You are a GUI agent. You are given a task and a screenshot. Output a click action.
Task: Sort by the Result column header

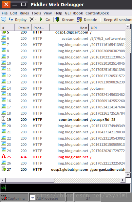point(23,28)
